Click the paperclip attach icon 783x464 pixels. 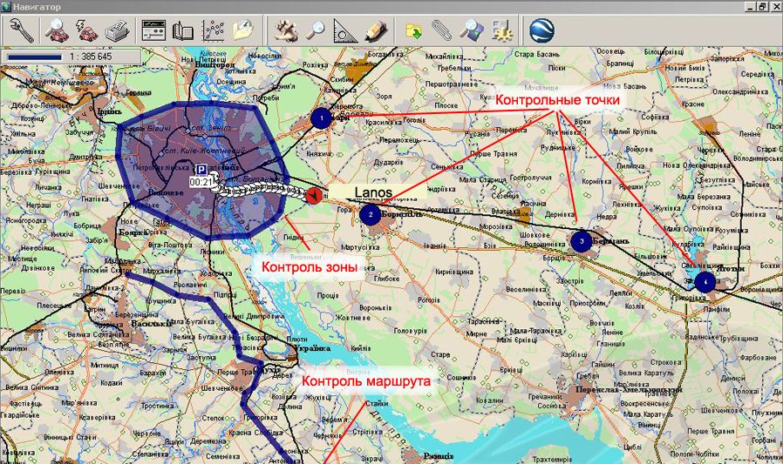pos(443,31)
